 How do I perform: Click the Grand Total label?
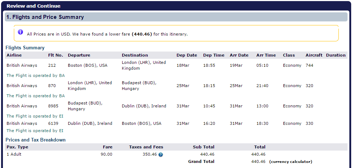click(x=201, y=161)
